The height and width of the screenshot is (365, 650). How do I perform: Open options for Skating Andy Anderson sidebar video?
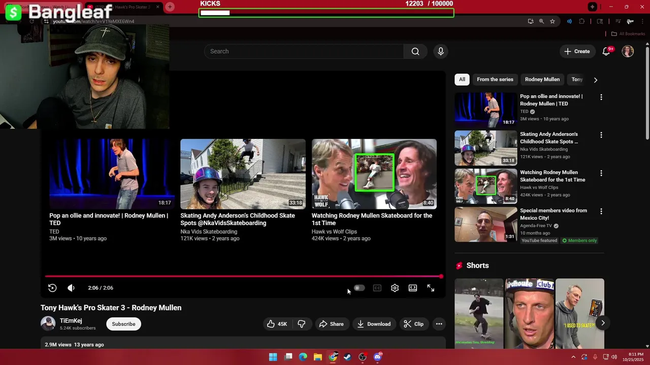click(601, 135)
